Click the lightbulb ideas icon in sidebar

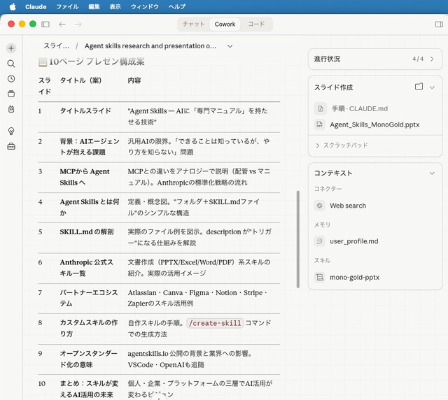click(11, 131)
